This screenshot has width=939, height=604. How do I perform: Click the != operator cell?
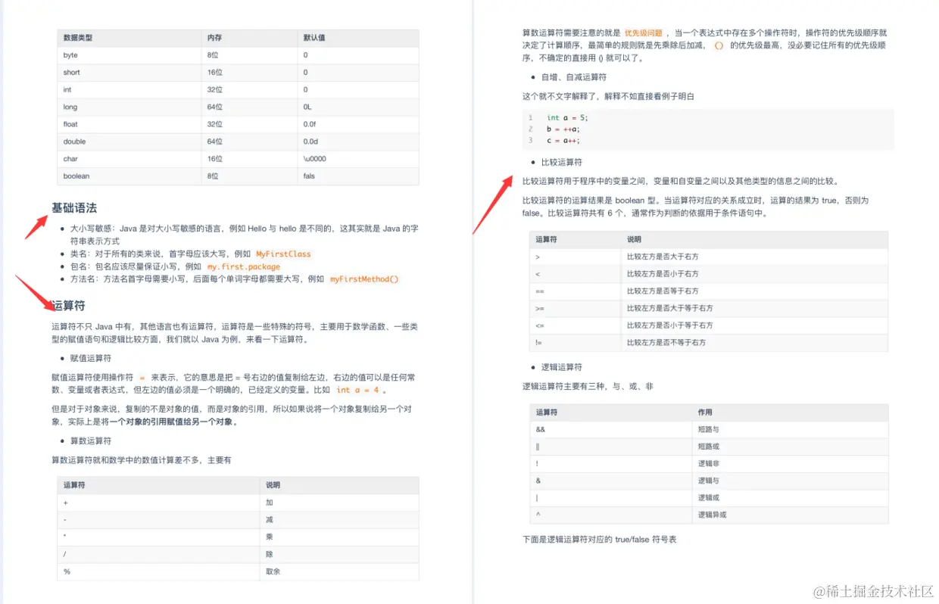(x=576, y=343)
